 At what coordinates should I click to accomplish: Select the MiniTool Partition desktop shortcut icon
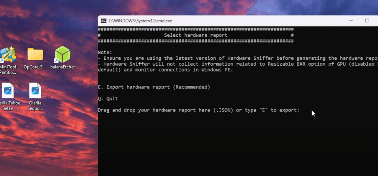tap(8, 55)
